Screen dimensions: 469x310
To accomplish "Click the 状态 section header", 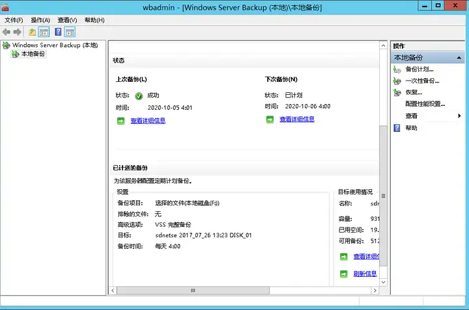I will click(x=119, y=60).
